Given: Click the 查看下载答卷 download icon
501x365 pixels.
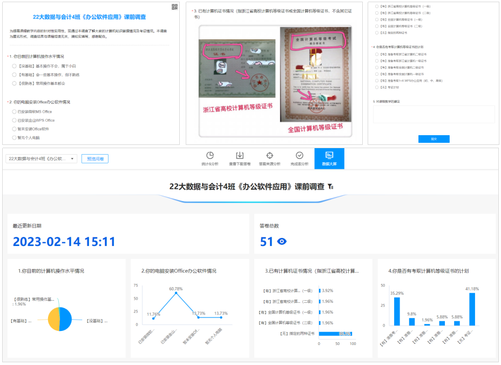Looking at the screenshot, I should (240, 155).
